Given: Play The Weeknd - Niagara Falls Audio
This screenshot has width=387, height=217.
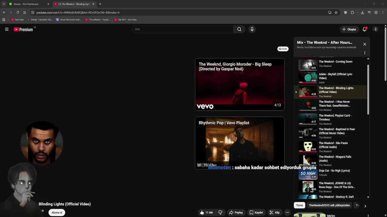Looking at the screenshot, I should tap(330, 161).
